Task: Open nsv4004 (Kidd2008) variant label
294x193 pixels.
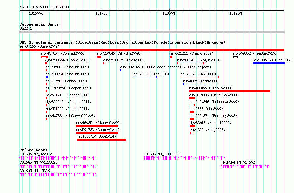Action: (199, 74)
